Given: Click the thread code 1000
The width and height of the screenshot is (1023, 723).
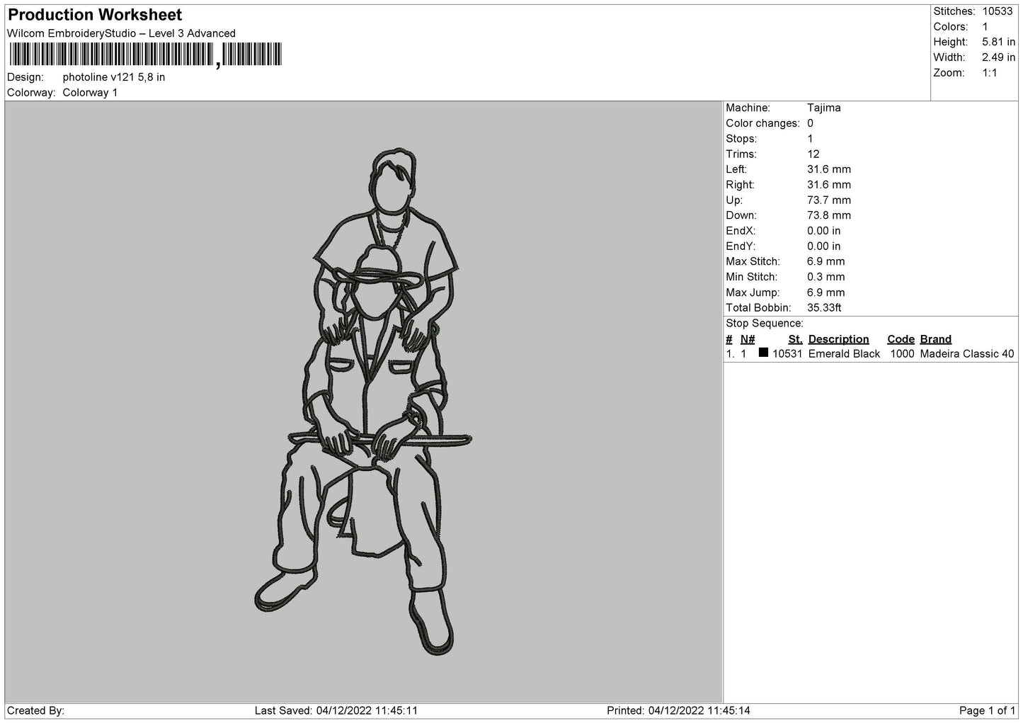Looking at the screenshot, I should pyautogui.click(x=902, y=354).
